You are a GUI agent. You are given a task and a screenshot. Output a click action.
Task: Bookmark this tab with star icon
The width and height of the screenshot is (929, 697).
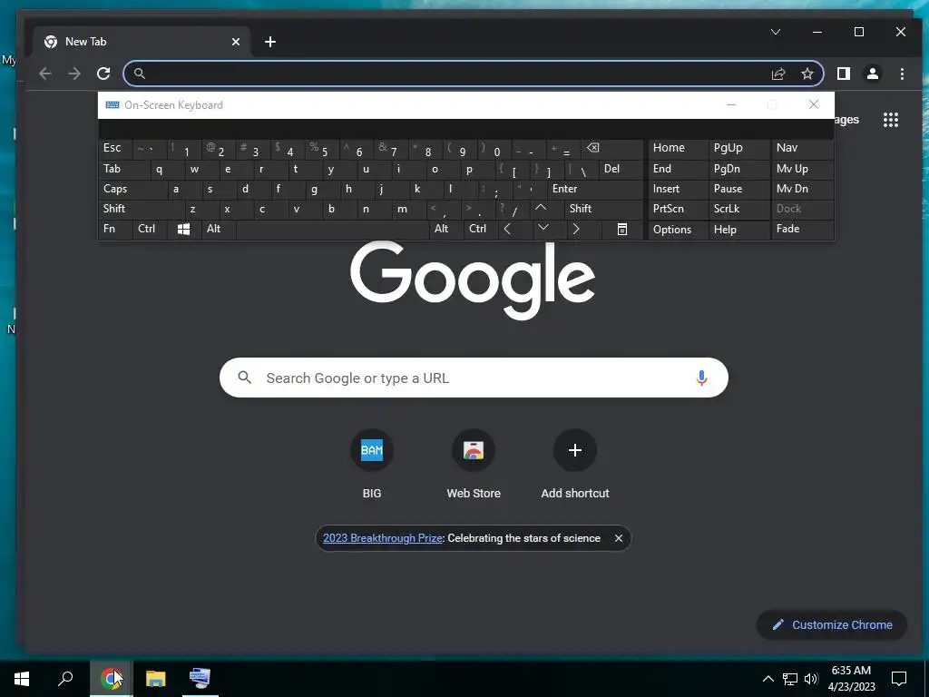[x=807, y=74]
